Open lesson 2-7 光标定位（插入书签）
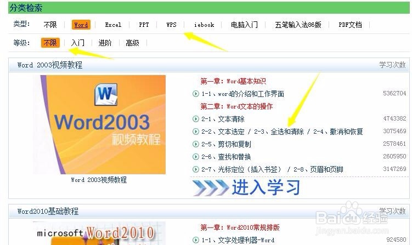Image resolution: width=412 pixels, height=245 pixels. coord(241,169)
